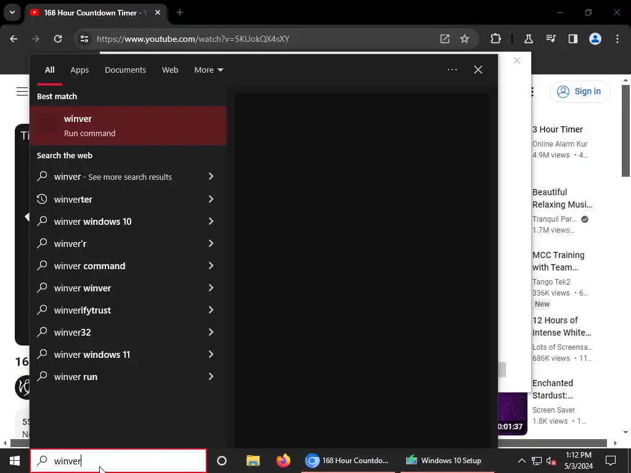Switch to 168 Hour Countdown taskbar window
The width and height of the screenshot is (631, 473).
click(348, 461)
